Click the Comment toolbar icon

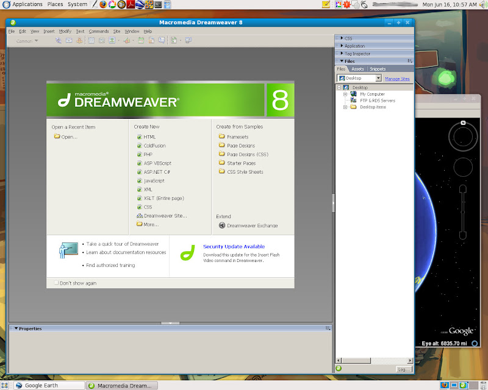(162, 40)
